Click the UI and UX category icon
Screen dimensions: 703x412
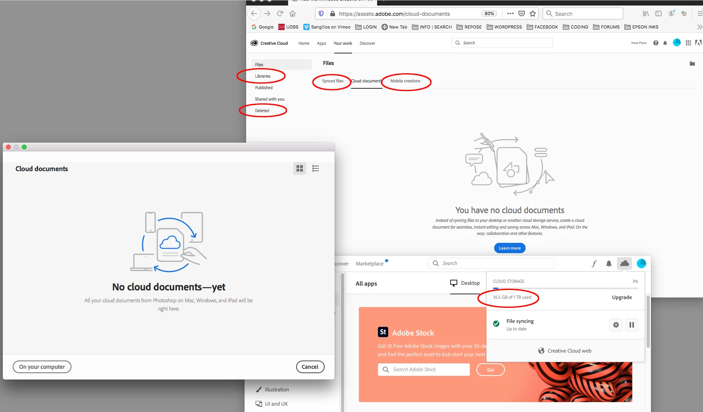259,404
